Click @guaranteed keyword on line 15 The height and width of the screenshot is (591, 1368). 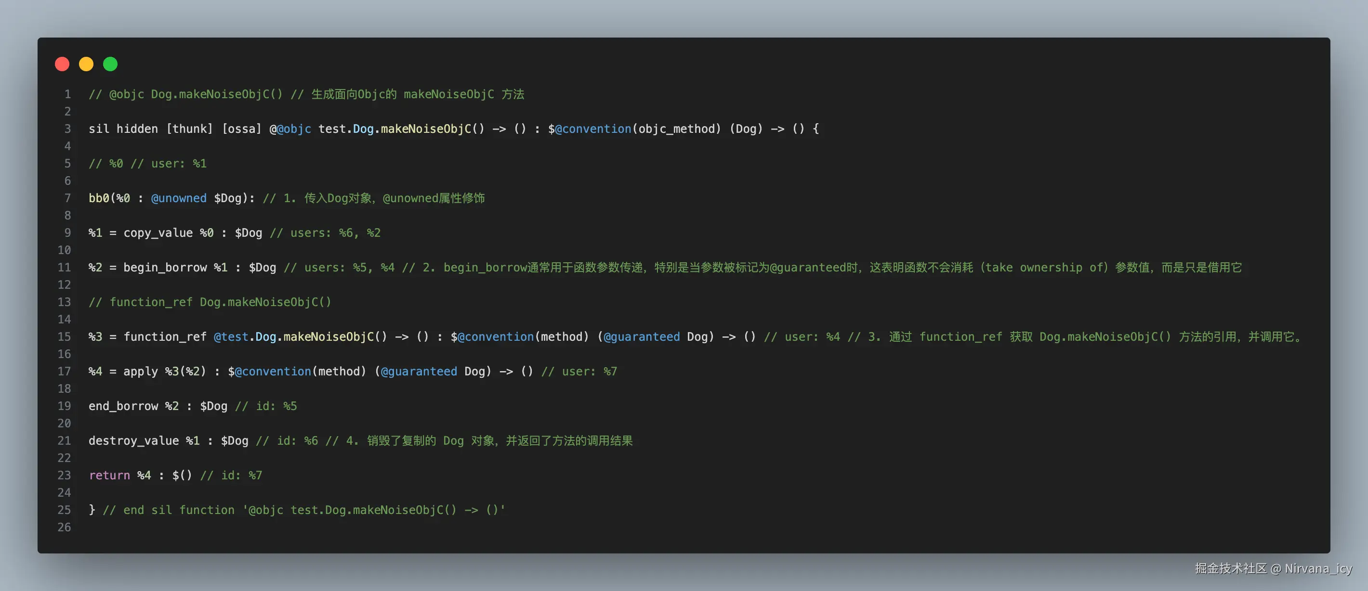642,337
